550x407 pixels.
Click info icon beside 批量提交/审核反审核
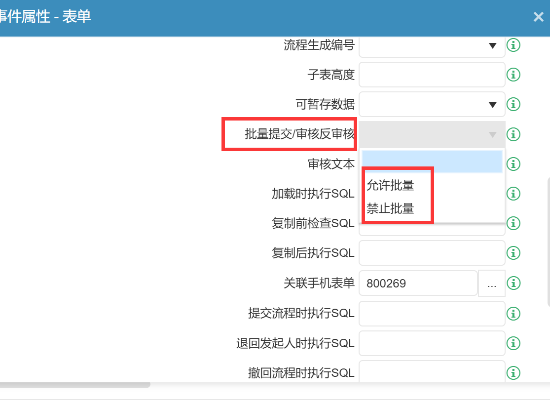(513, 134)
